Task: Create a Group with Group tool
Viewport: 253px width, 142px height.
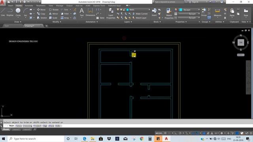Action: tap(204, 12)
